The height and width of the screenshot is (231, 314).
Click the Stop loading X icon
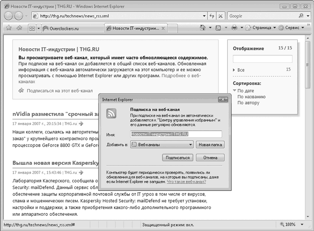pos(221,16)
